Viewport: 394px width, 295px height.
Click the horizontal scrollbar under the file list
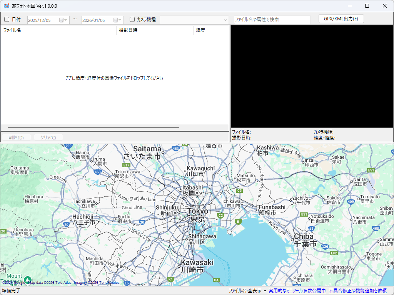coord(92,127)
